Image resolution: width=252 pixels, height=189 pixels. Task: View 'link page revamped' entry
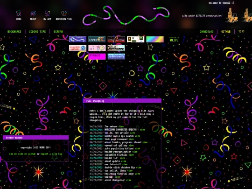click(x=131, y=139)
